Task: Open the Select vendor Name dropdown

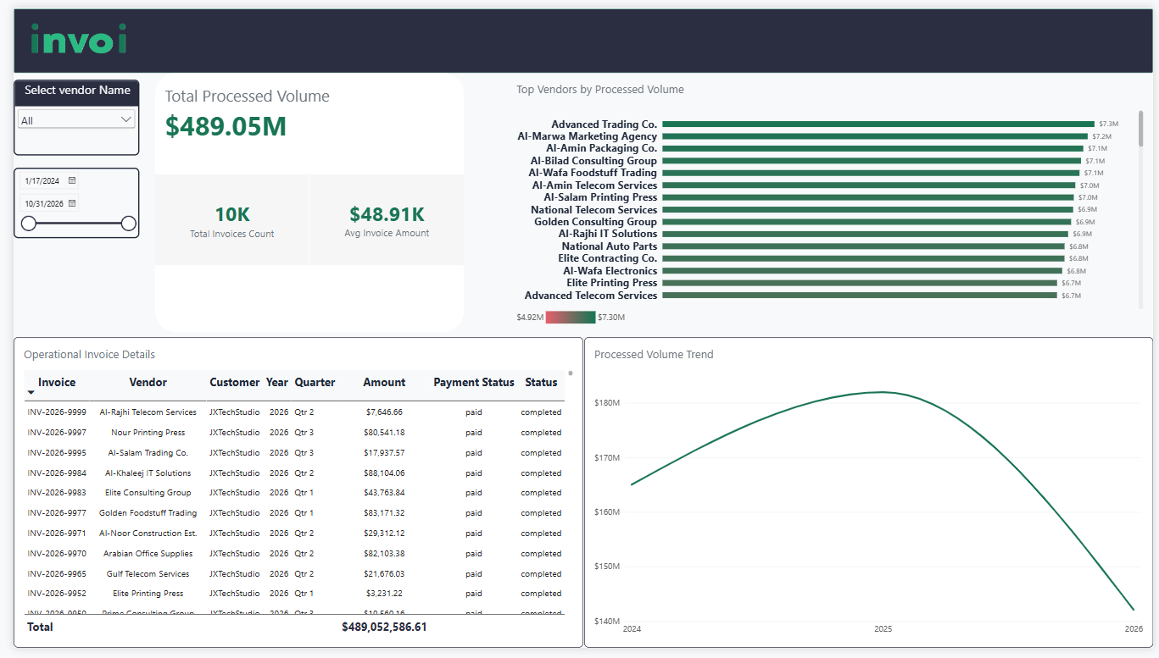Action: click(x=77, y=120)
